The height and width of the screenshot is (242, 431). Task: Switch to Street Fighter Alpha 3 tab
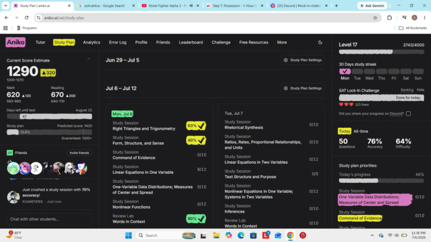[168, 5]
